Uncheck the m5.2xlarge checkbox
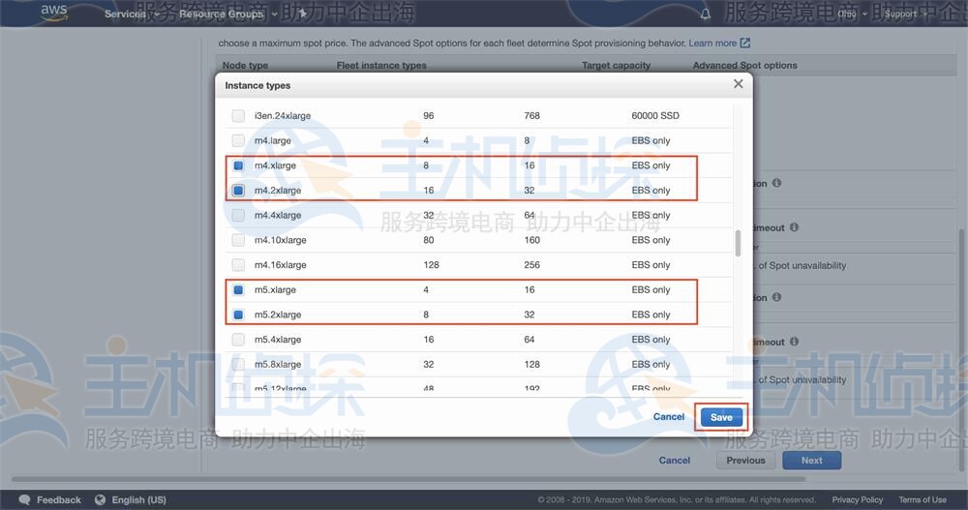Viewport: 968px width, 510px height. pyautogui.click(x=238, y=315)
